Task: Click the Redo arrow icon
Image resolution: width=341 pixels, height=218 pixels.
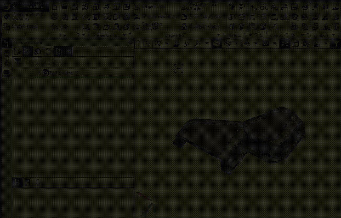Action: click(64, 27)
